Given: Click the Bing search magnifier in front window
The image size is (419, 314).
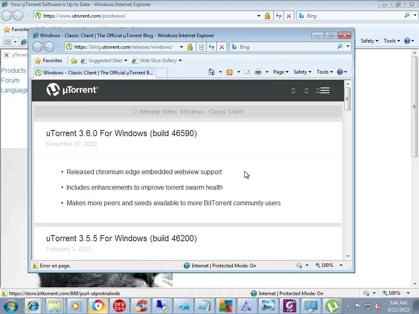Looking at the screenshot, I should 340,47.
